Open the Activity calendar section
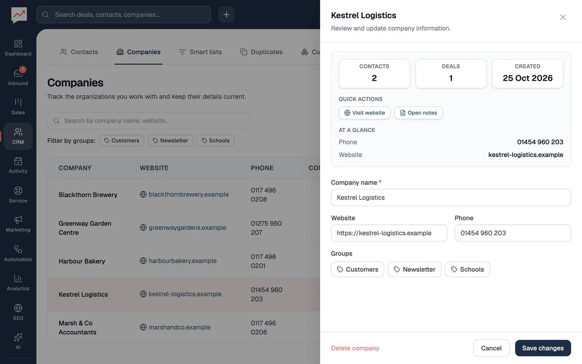The width and height of the screenshot is (582, 364). [18, 165]
